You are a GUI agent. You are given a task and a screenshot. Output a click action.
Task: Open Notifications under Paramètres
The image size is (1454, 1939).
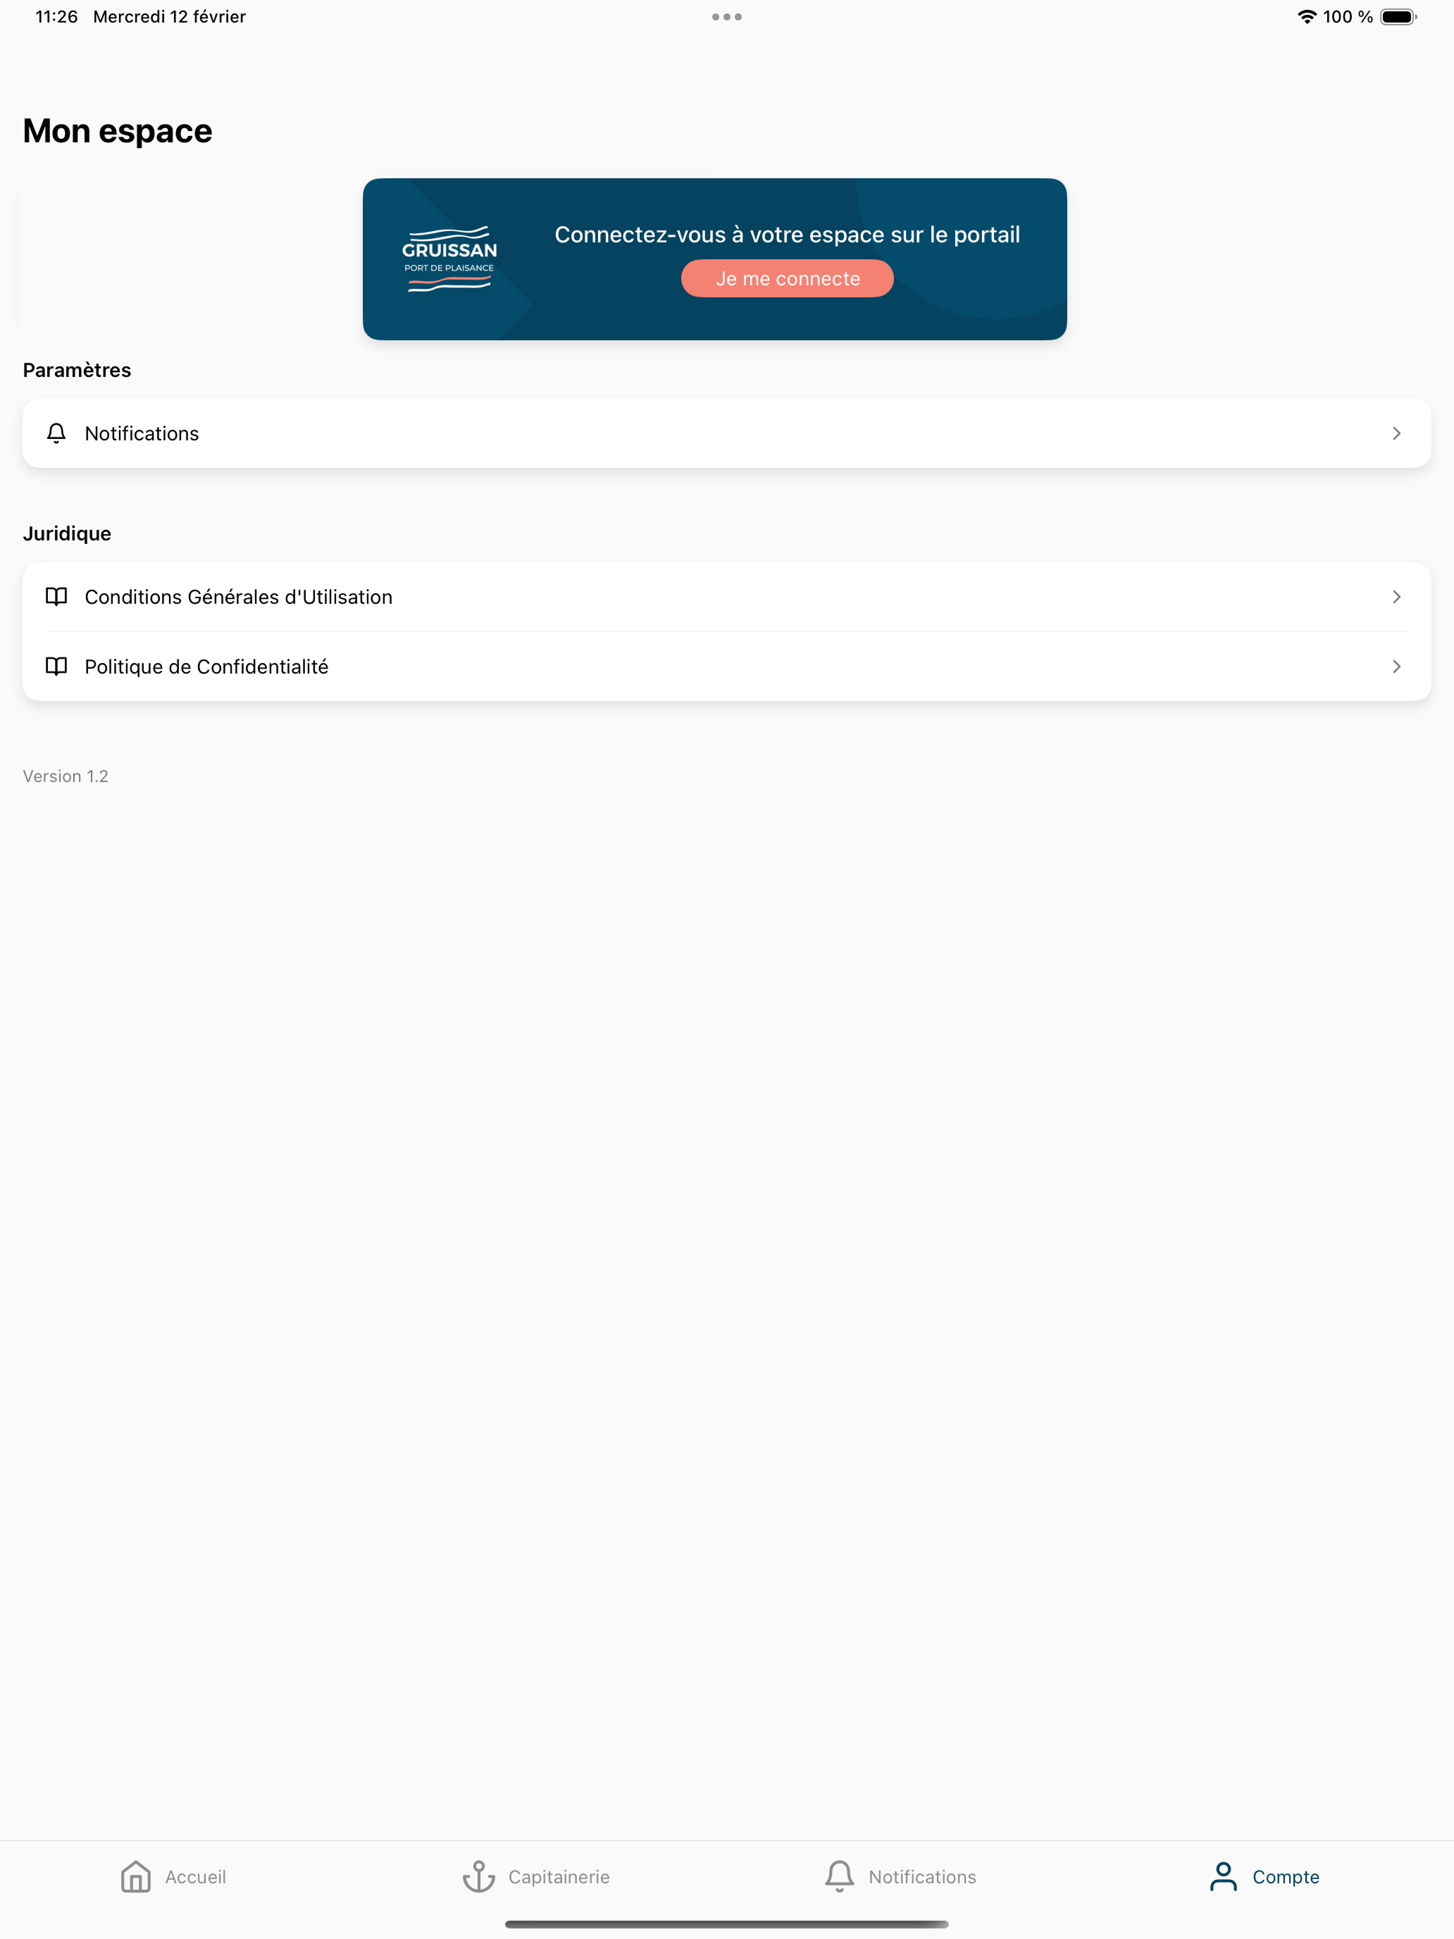click(x=726, y=433)
